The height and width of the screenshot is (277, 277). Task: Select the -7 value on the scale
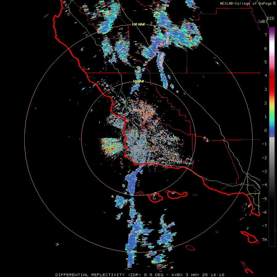pos(264,226)
